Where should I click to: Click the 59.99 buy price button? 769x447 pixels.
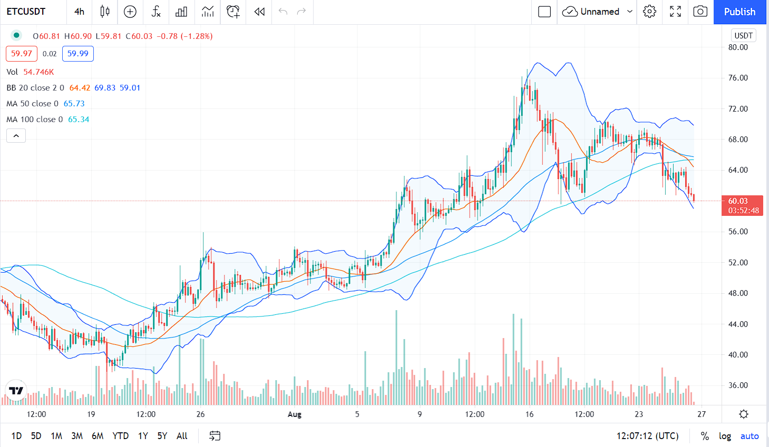(x=78, y=54)
